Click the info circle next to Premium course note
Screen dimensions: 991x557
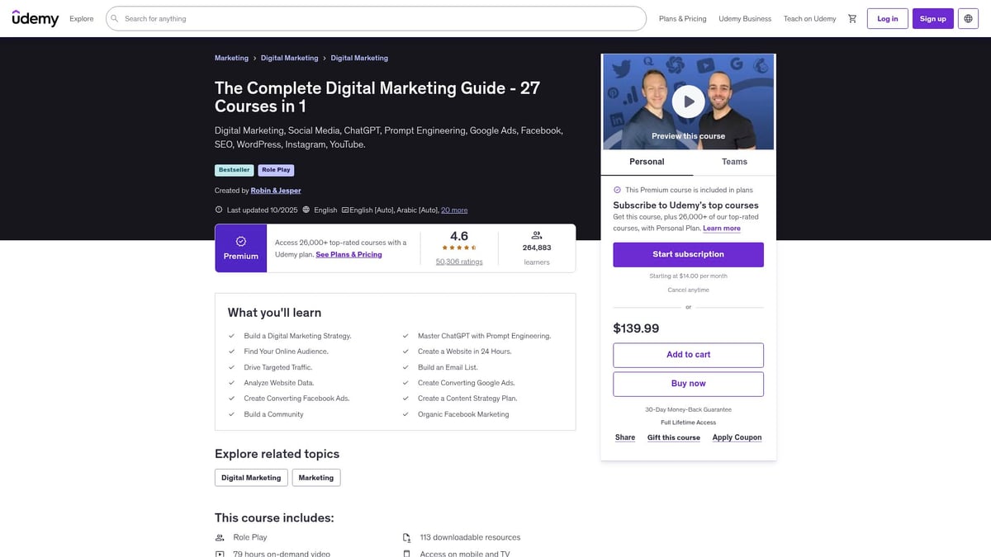(616, 189)
